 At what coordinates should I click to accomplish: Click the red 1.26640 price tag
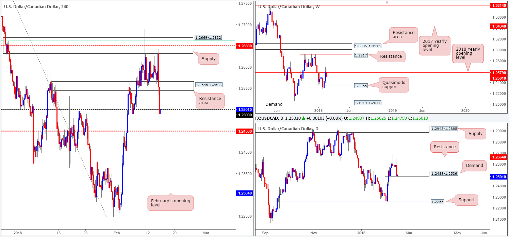499,157
